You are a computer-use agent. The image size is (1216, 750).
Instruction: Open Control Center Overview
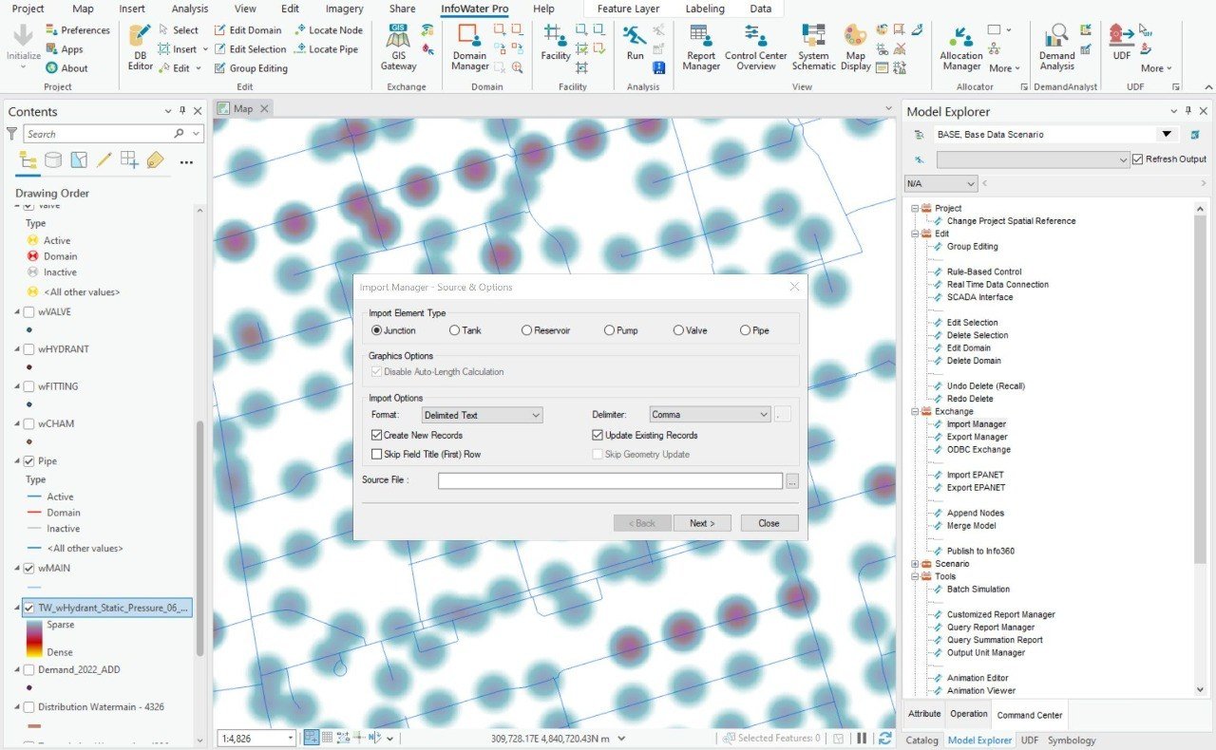coord(755,47)
